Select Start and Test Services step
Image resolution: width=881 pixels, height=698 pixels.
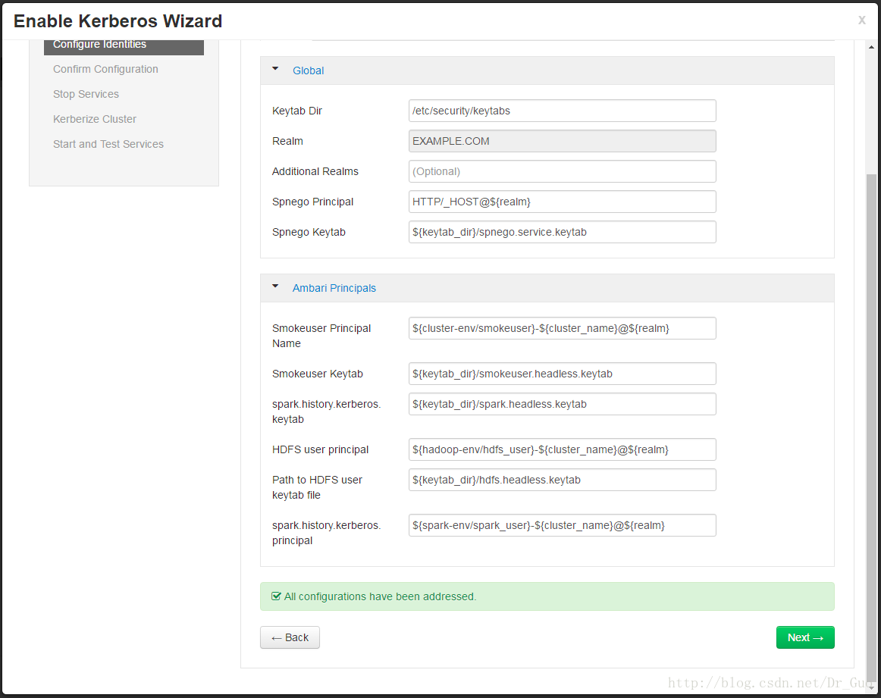pyautogui.click(x=108, y=144)
